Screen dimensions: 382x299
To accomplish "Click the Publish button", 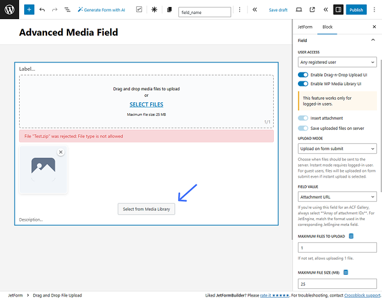I will coord(356,10).
